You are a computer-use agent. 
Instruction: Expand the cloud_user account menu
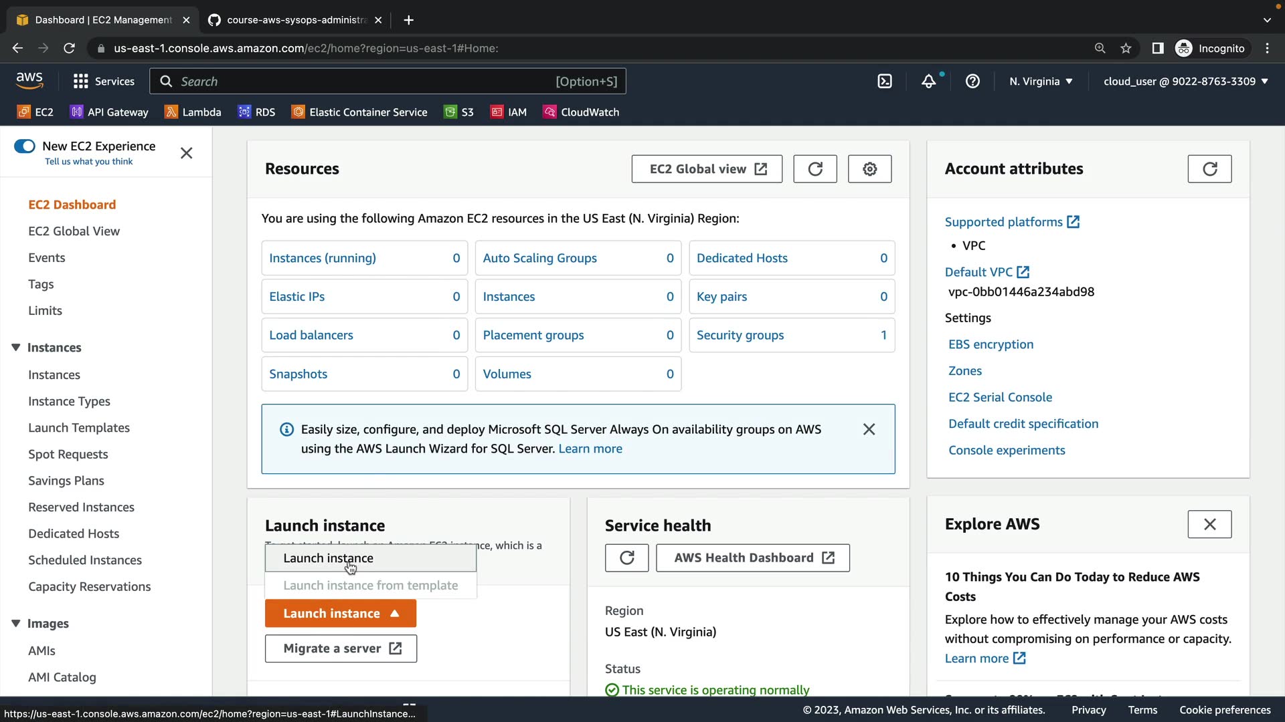point(1185,82)
